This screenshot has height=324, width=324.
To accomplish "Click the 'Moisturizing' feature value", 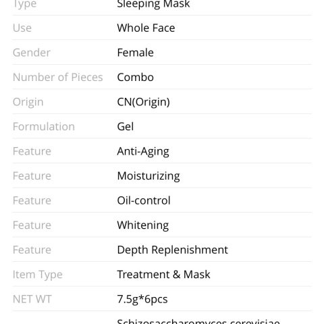I will pos(148,176).
